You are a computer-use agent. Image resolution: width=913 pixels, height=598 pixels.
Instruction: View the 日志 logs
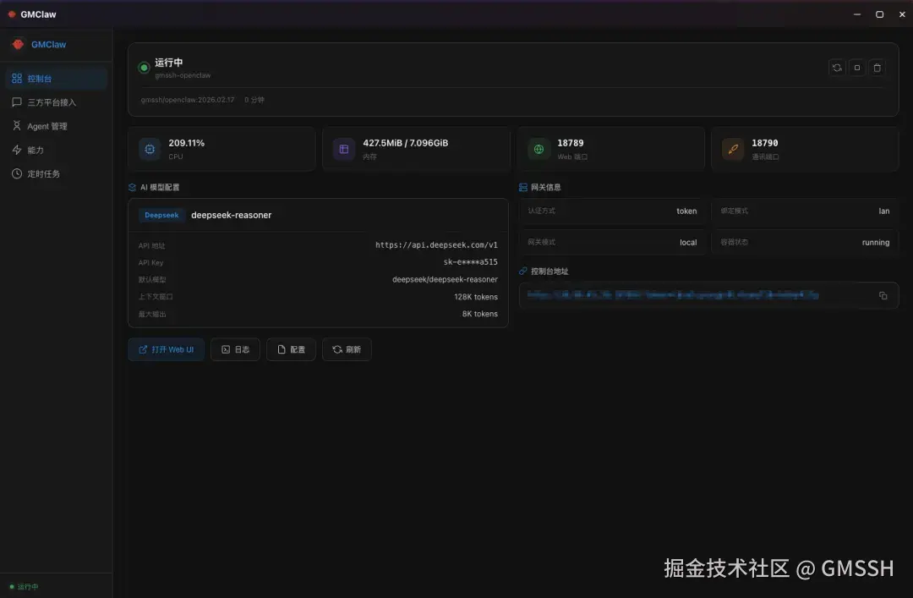click(x=235, y=348)
